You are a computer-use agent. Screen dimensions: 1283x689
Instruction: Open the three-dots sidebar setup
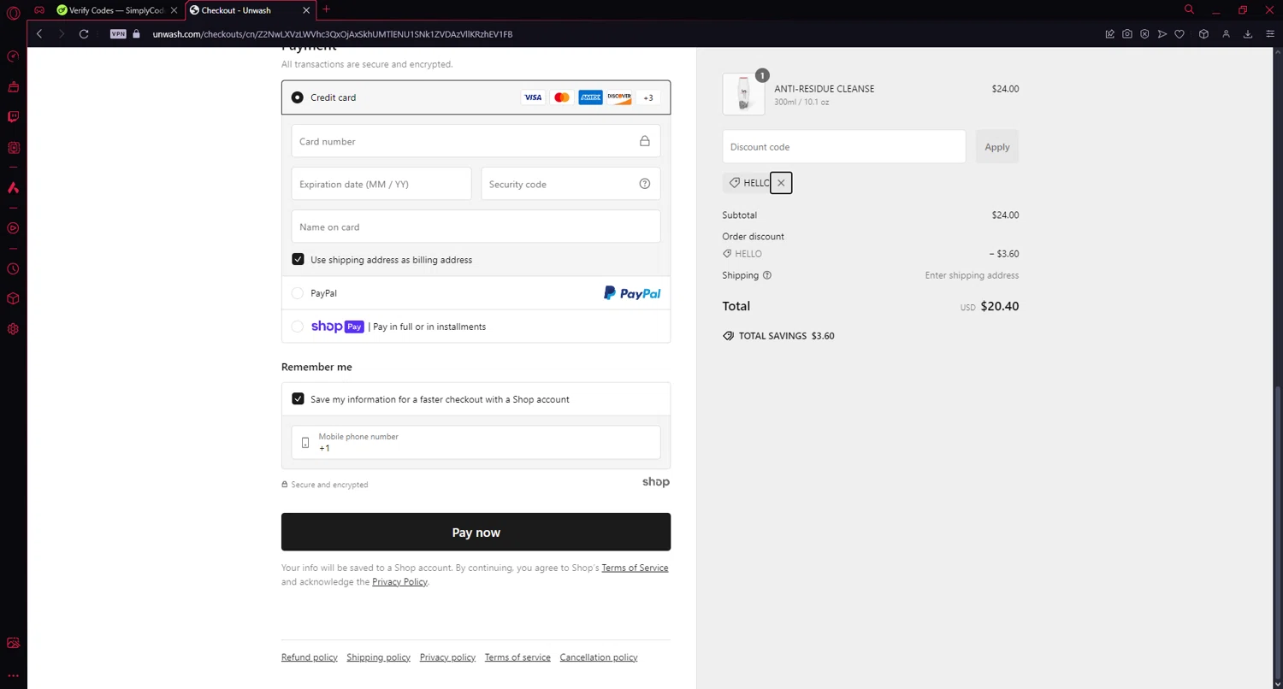coord(13,675)
